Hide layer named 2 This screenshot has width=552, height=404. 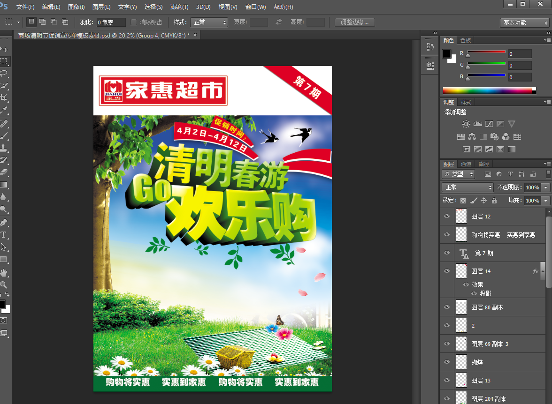click(447, 326)
